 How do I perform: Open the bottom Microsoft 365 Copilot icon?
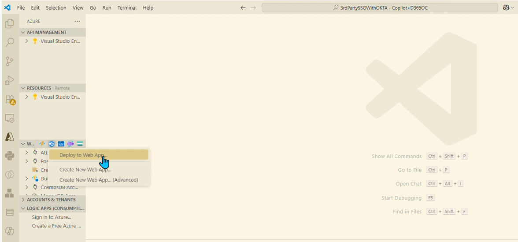10,231
